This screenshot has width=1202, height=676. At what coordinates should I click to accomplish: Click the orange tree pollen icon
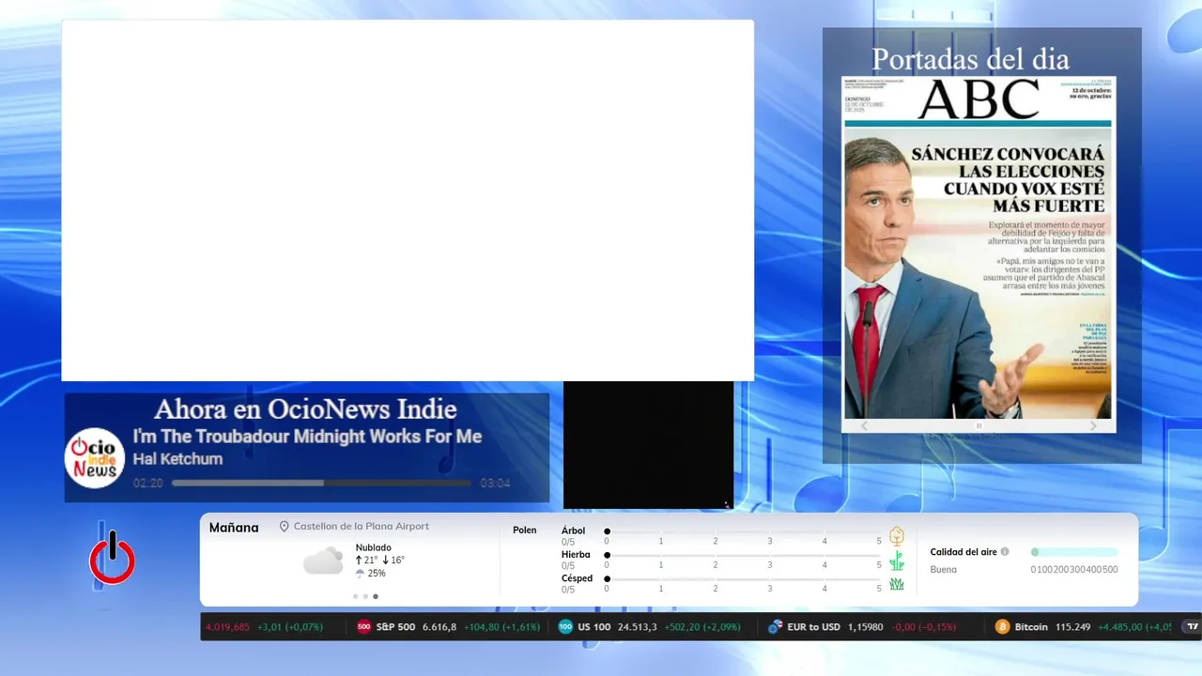pos(897,536)
